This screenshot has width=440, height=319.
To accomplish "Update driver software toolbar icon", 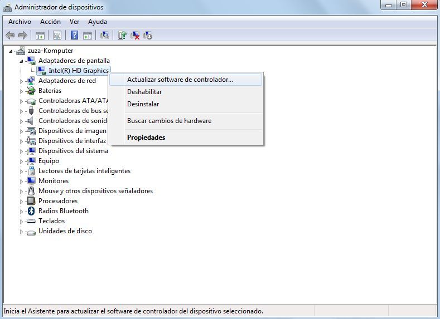I will 122,35.
